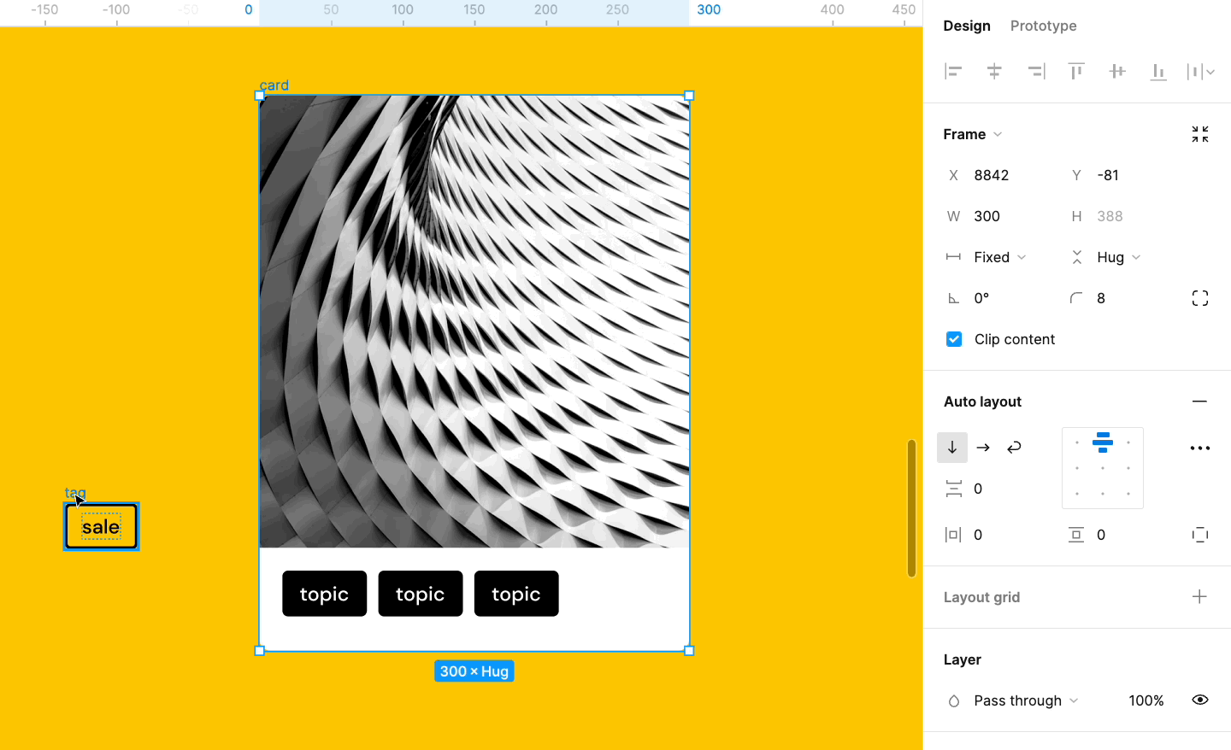Select the sale tag on the canvas
Viewport: 1231px width, 750px height.
pos(101,526)
